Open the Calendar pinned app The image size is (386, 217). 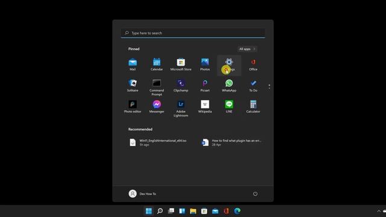click(157, 64)
